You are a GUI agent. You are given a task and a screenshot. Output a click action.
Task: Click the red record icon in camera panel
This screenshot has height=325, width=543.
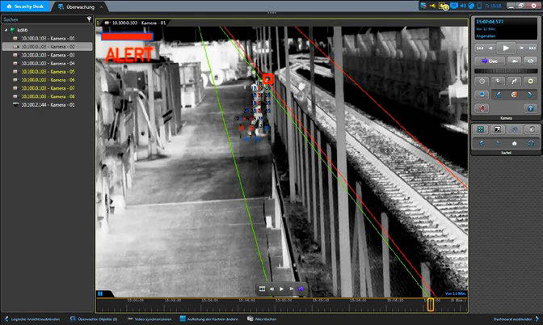point(482,108)
